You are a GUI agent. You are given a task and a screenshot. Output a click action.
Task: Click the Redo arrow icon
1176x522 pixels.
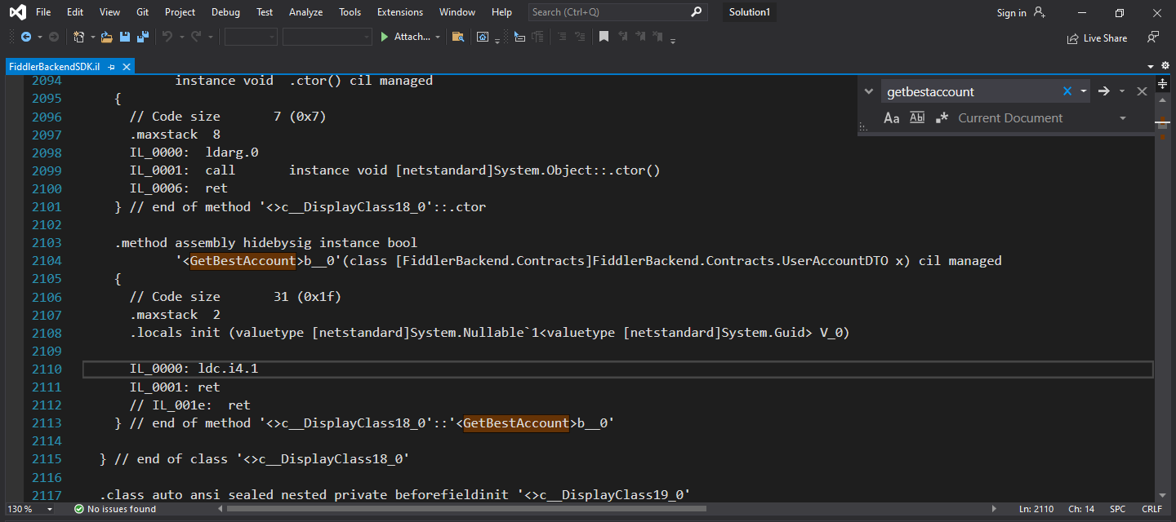(x=196, y=37)
